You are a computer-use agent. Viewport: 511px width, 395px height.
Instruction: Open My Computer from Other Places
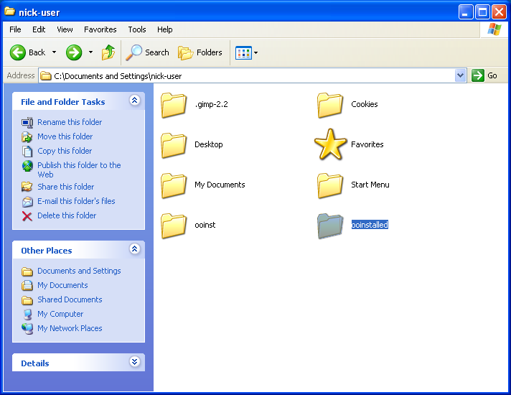click(60, 314)
